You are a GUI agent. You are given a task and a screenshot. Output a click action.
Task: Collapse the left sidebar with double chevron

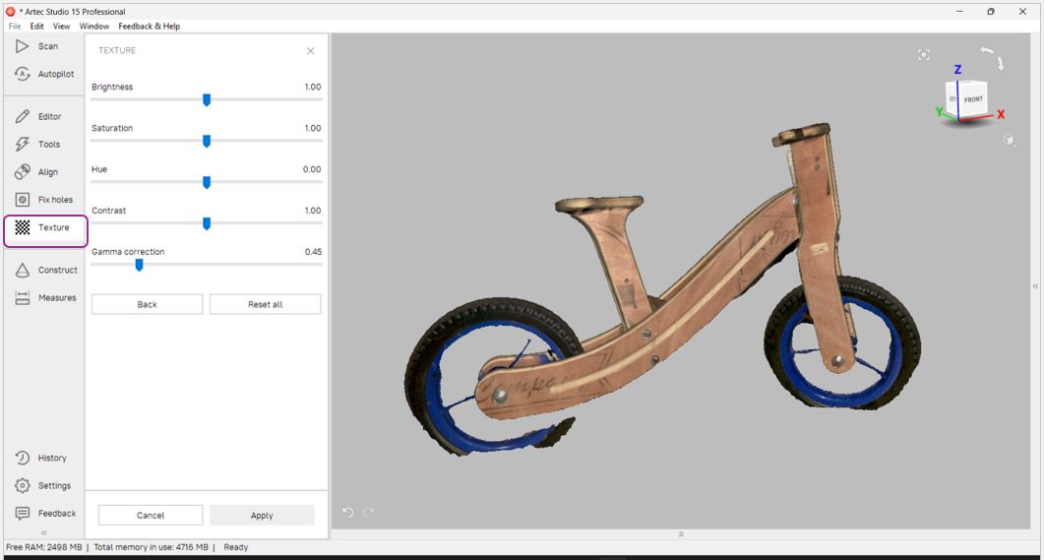click(x=44, y=532)
